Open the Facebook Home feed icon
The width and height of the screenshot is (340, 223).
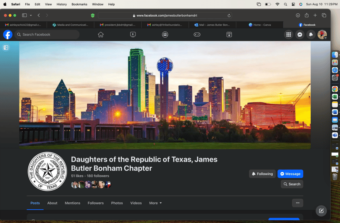100,35
